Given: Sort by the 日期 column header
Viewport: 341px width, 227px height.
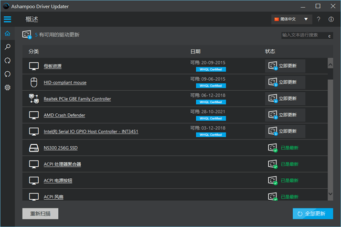Looking at the screenshot, I should pyautogui.click(x=195, y=51).
